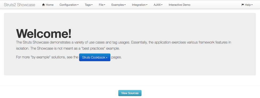Click the caret arrow beside Integration
Screen dimensions: 260x98
pyautogui.click(x=147, y=5)
